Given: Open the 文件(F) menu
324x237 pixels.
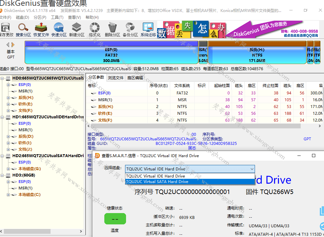Looking at the screenshot, I should (6, 17).
